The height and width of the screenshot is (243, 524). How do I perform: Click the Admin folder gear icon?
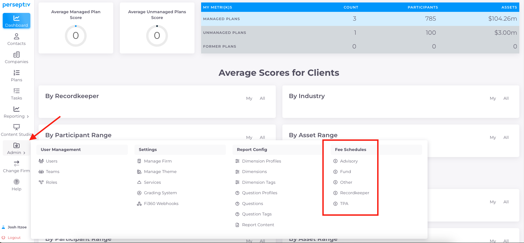tap(17, 145)
